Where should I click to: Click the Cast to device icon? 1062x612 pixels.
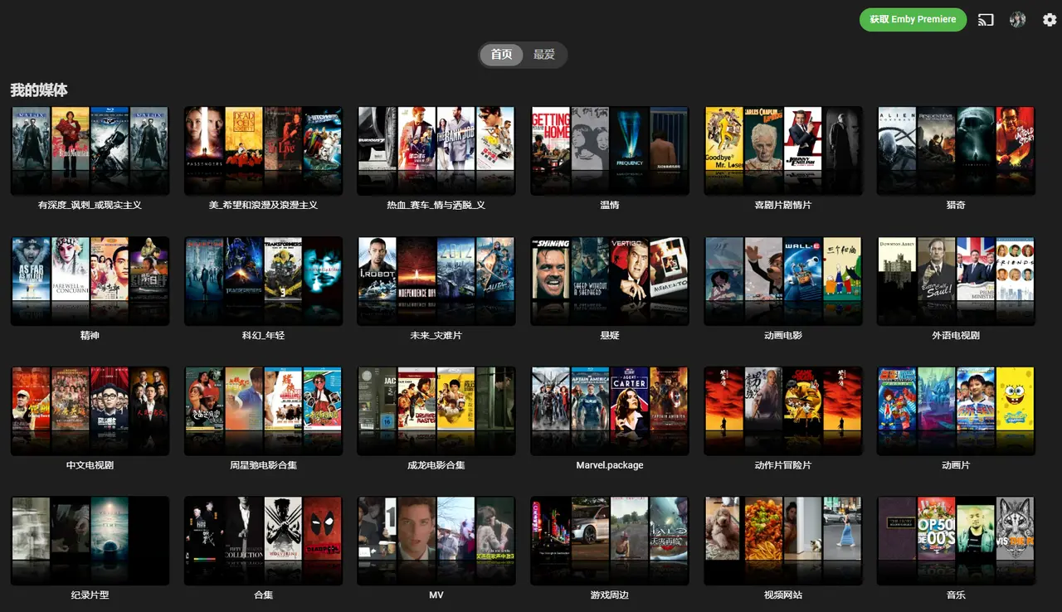tap(986, 20)
